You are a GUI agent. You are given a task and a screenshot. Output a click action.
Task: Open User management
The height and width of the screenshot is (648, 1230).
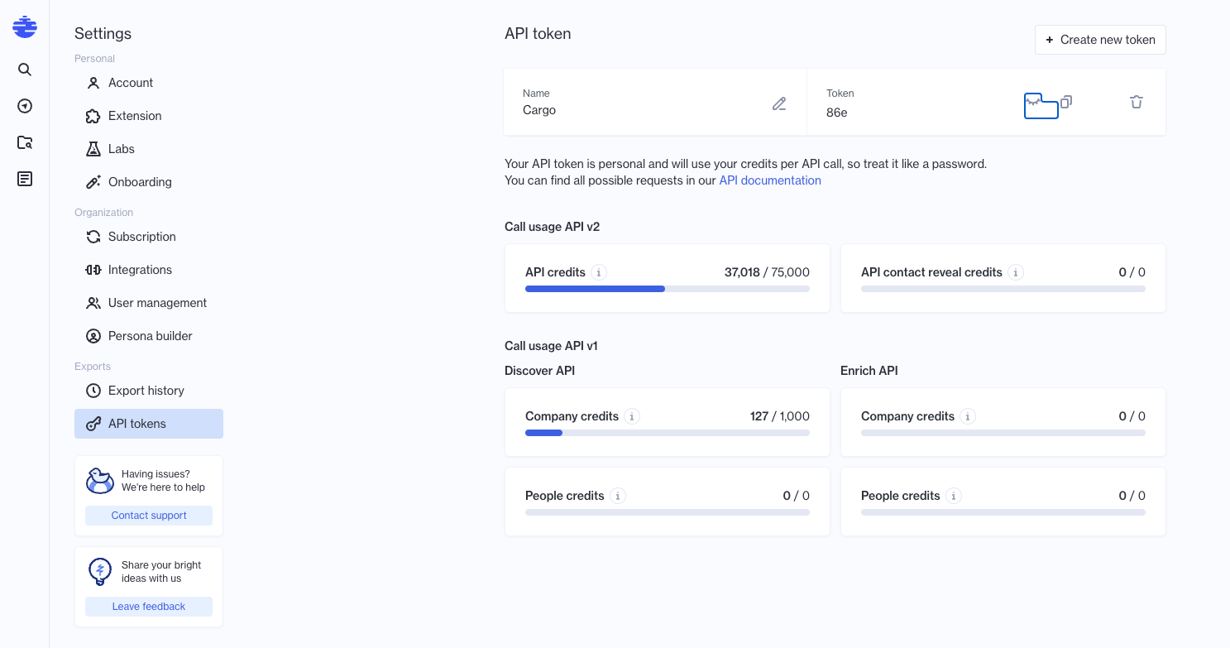[x=149, y=303]
